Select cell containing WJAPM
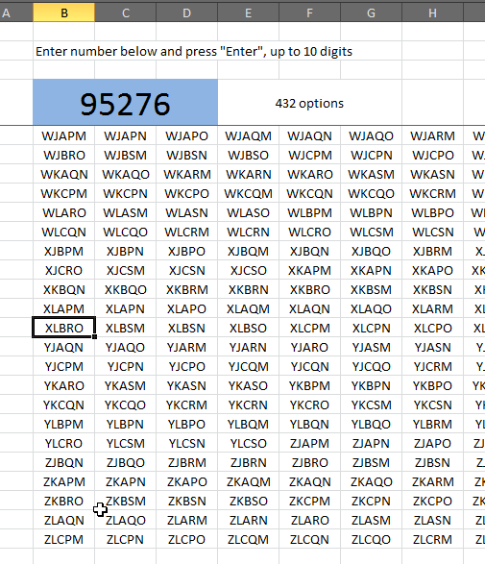The image size is (485, 564). click(64, 136)
